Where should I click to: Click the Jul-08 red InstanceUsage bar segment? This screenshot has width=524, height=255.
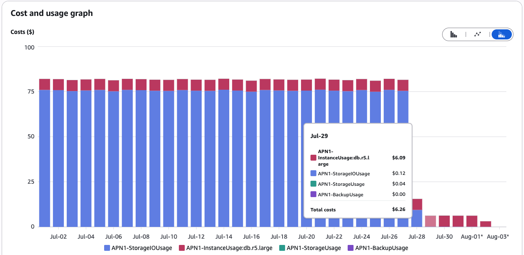(141, 84)
